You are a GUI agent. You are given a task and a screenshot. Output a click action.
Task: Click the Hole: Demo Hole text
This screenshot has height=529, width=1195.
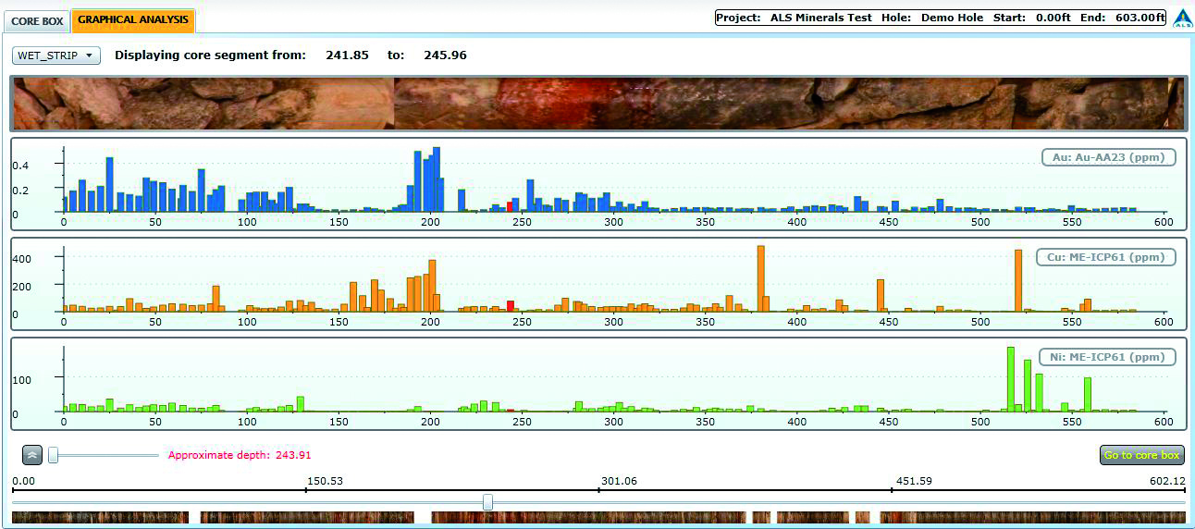[932, 18]
